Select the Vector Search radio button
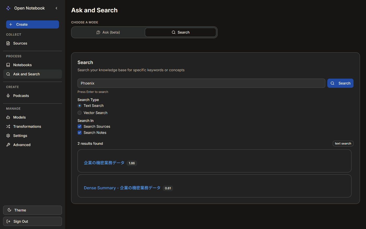The width and height of the screenshot is (366, 229). 80,113
